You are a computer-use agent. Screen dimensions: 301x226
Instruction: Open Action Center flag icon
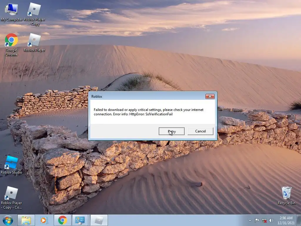pos(257,220)
